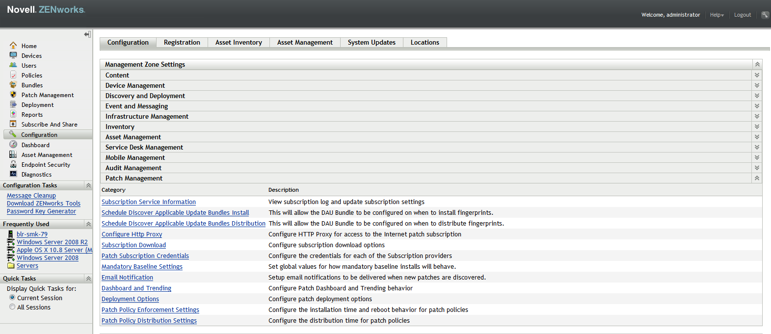Switch to the Registration tab
Screen dimensions: 771x334
pos(182,43)
